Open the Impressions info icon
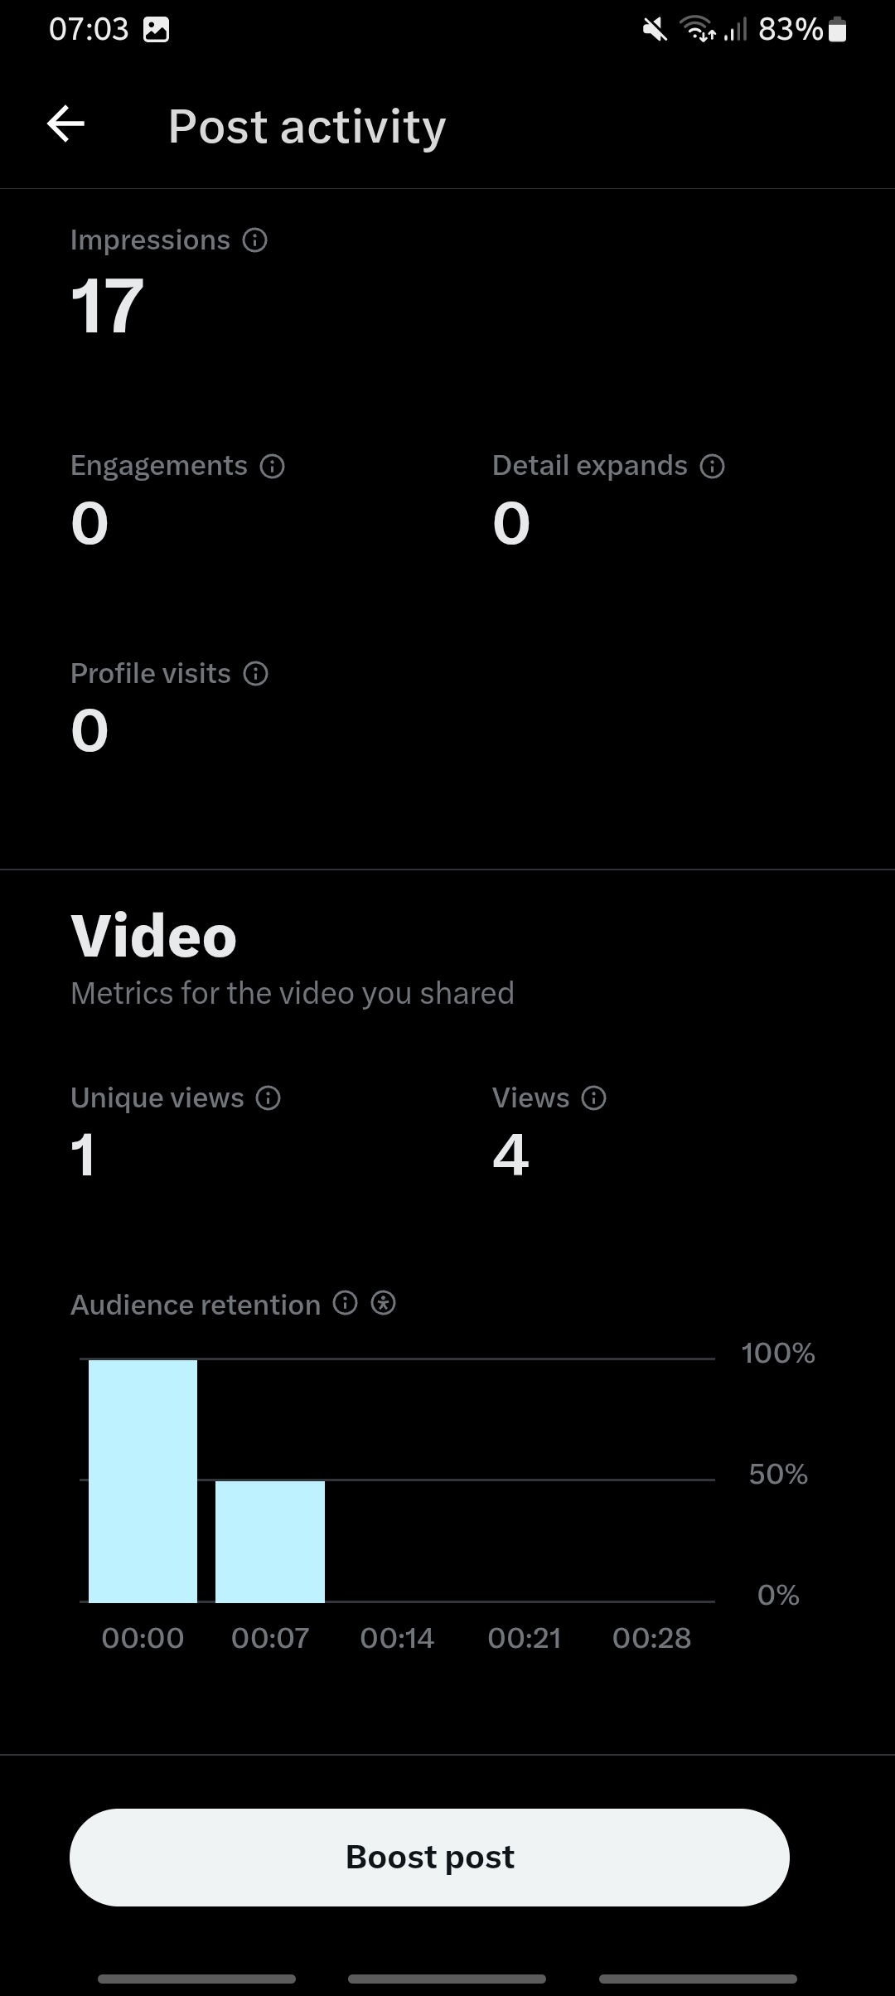This screenshot has height=1996, width=895. [x=254, y=240]
